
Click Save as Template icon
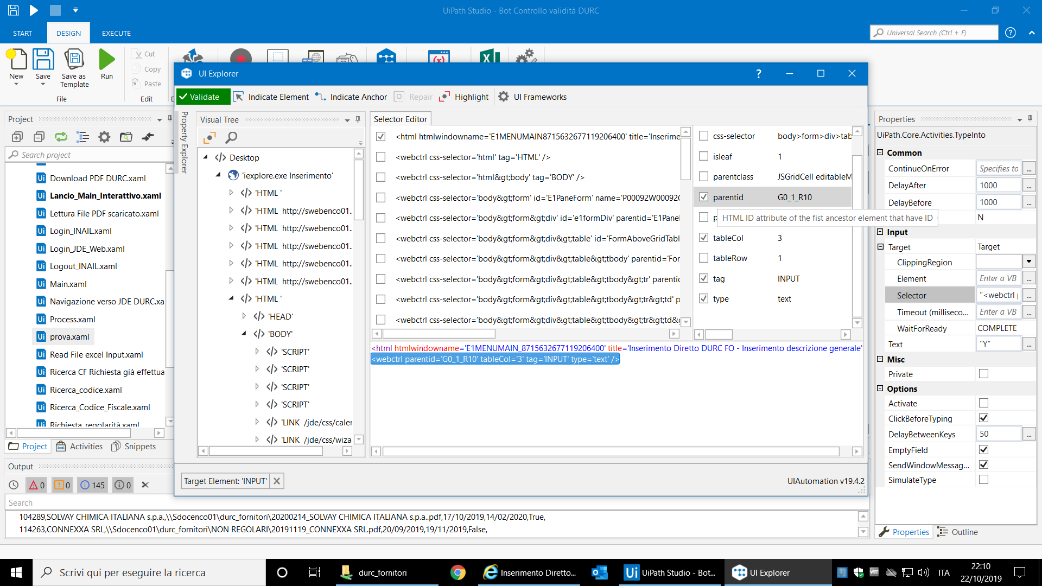click(x=74, y=60)
